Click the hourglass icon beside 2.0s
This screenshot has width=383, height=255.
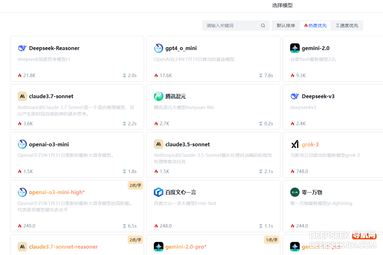click(x=124, y=76)
